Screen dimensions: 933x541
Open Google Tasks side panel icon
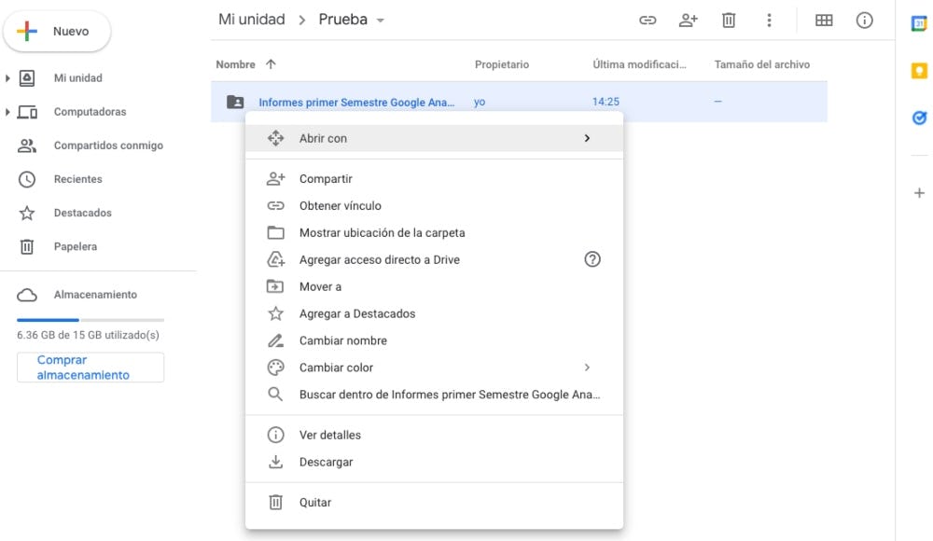(919, 118)
